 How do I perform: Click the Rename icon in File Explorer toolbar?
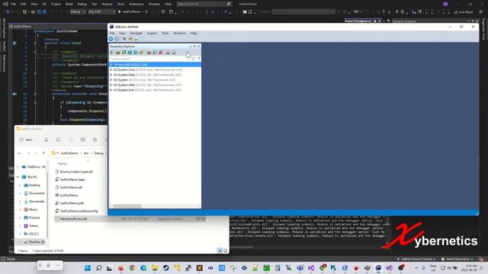pos(83,140)
